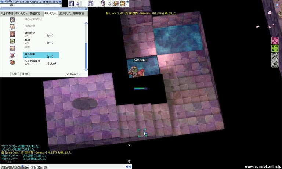The height and width of the screenshot is (169, 282).
Task: Select the 永久的な発展 skill name
Action: pyautogui.click(x=32, y=61)
